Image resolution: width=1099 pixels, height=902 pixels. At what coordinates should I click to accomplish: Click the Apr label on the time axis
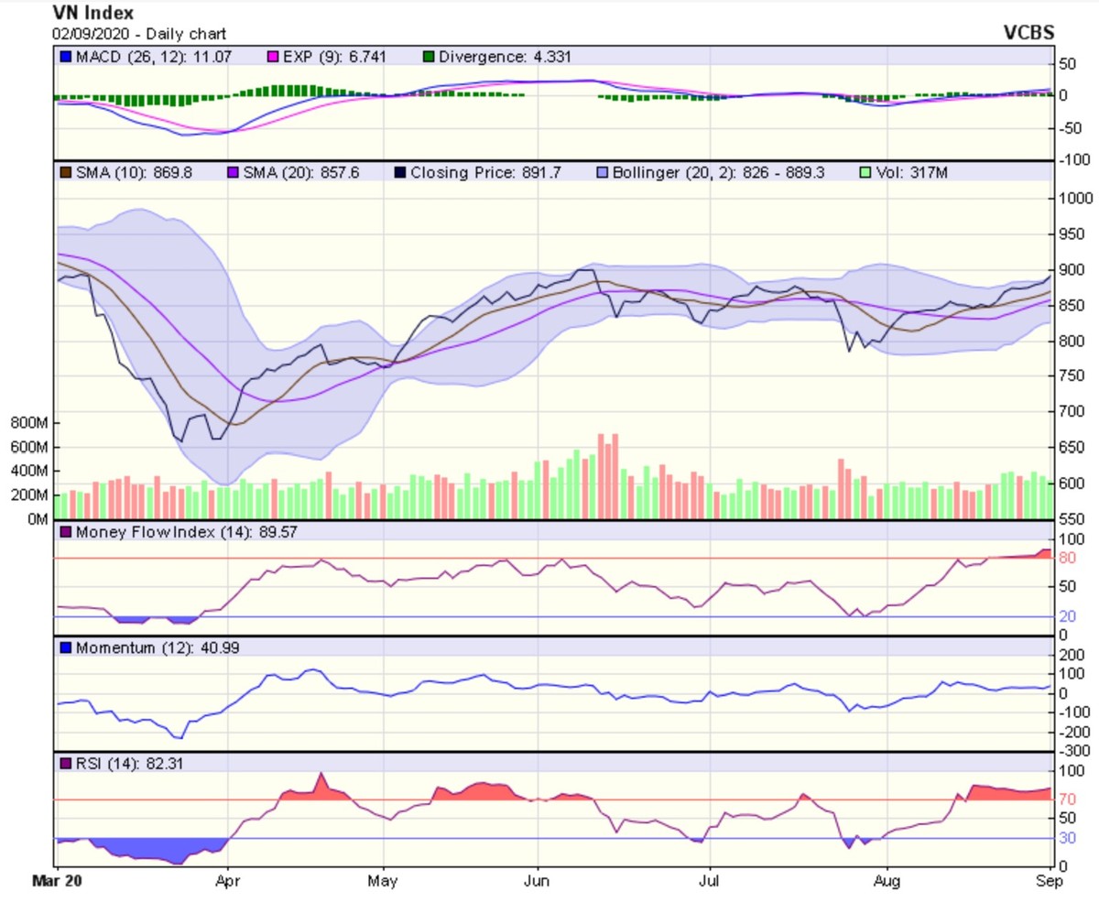[228, 885]
